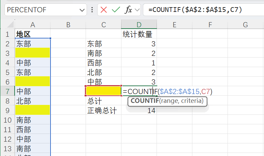Screen dimensions: 264x156
Task: Click cell C5 containing 北部
Action: 104,72
